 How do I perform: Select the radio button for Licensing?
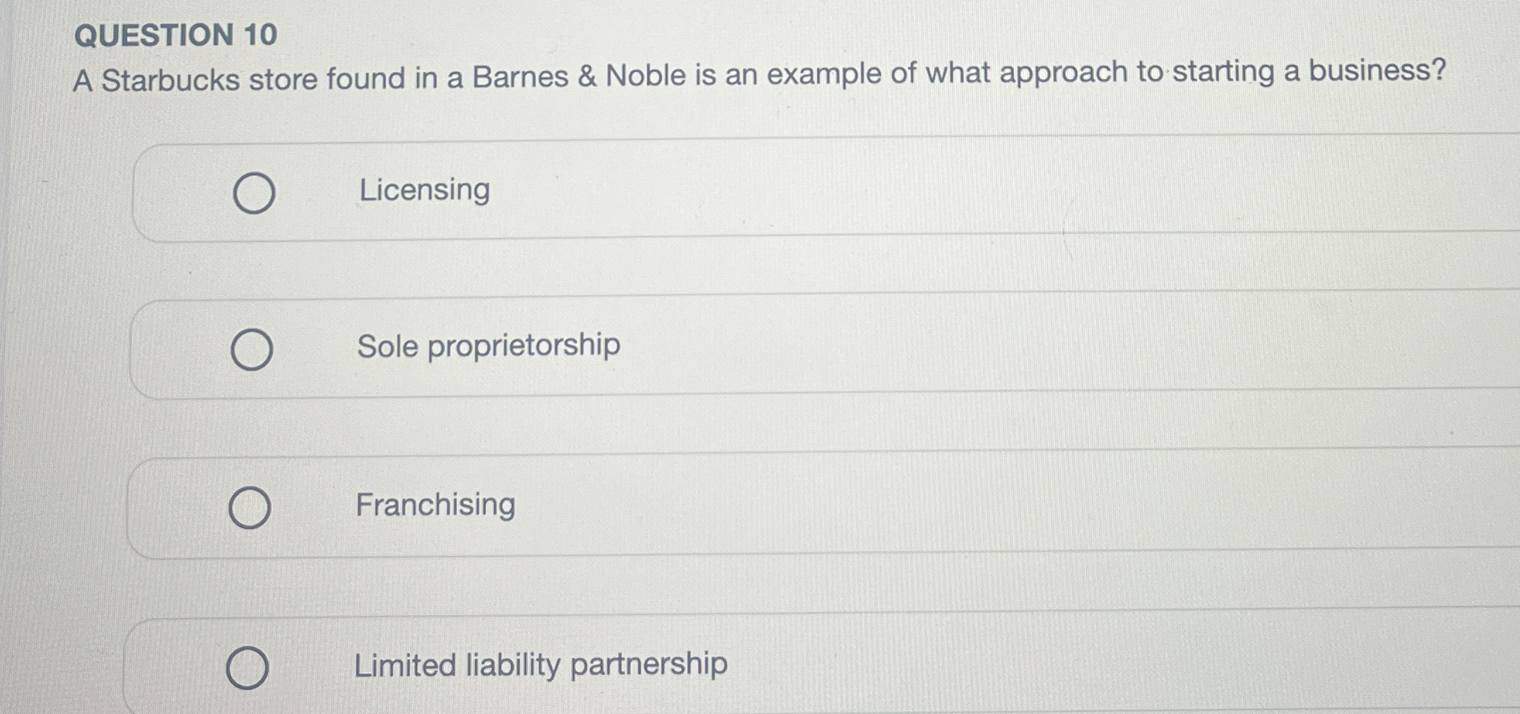254,192
